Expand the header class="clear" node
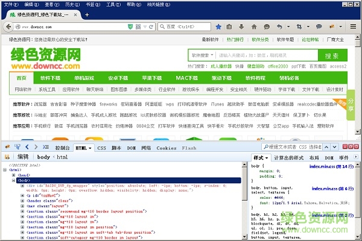The height and width of the screenshot is (241, 362). tap(22, 201)
